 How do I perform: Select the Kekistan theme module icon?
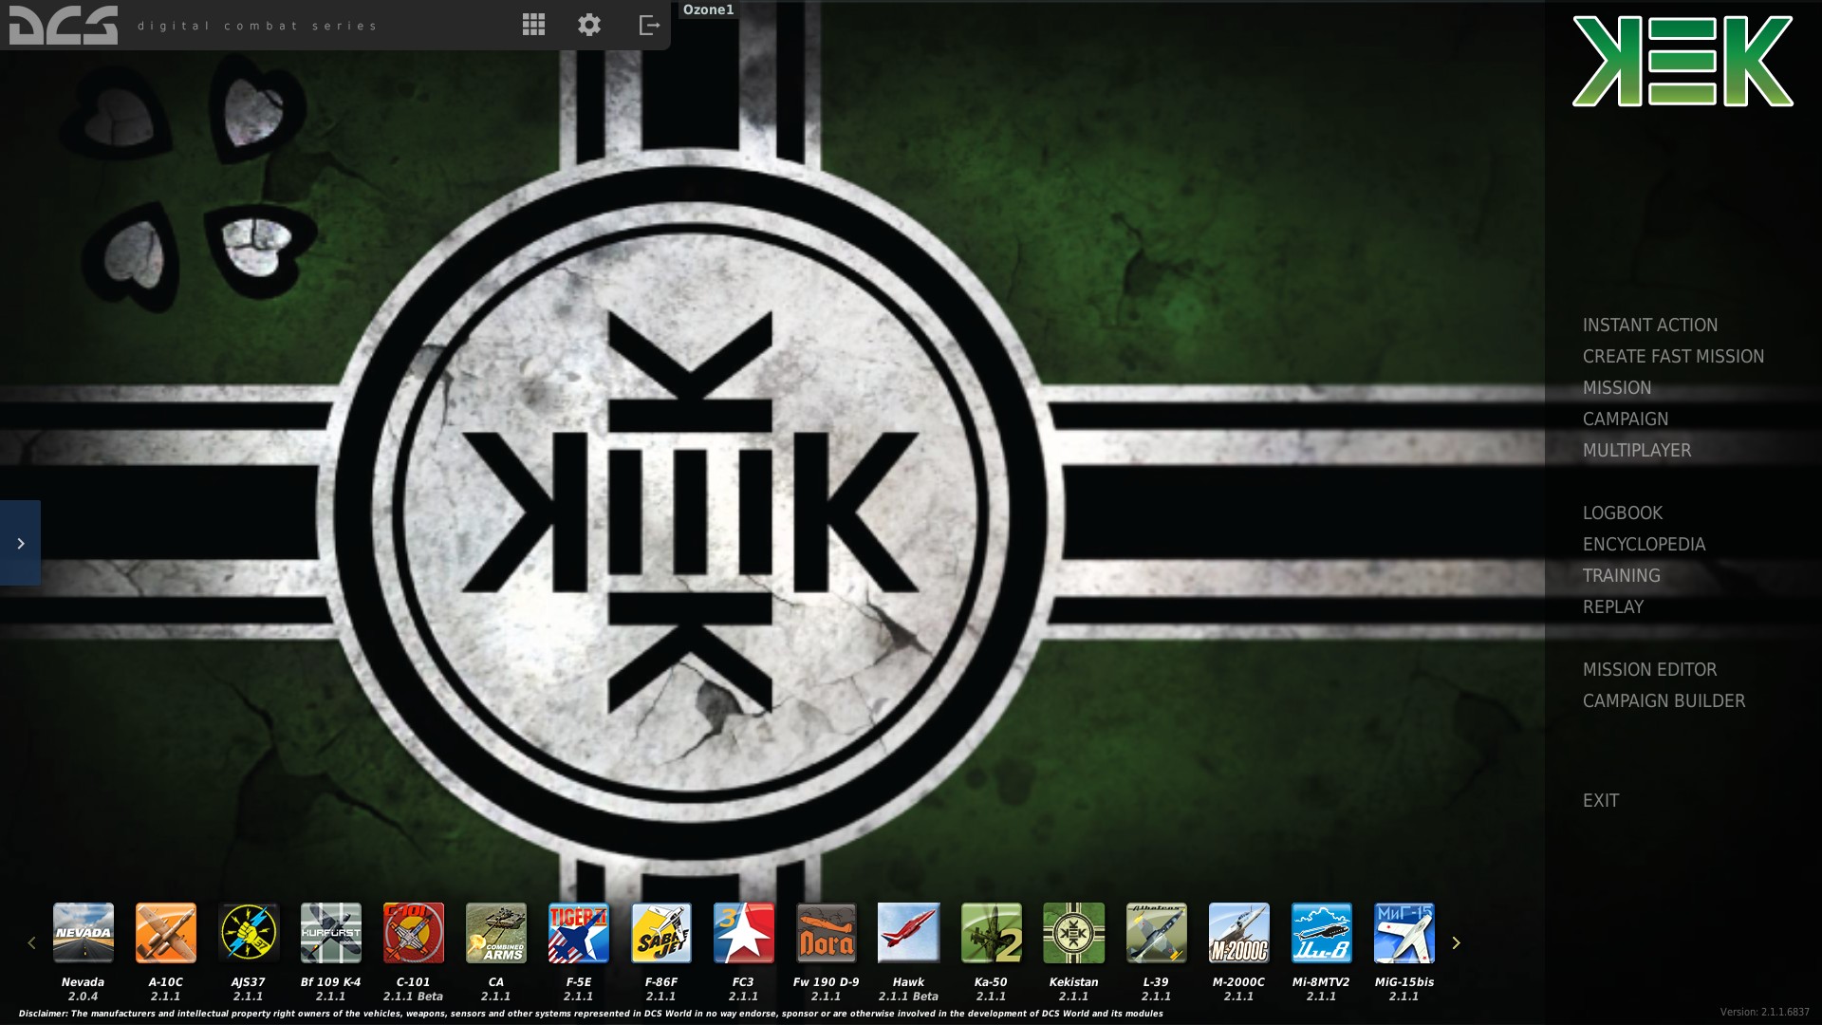tap(1073, 932)
